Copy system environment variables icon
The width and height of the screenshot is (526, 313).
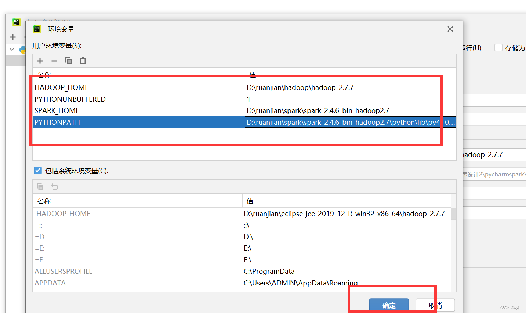pos(40,186)
